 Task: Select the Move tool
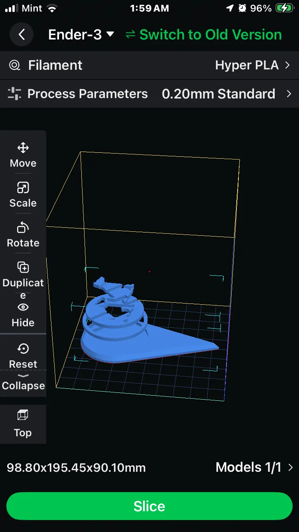tap(23, 155)
